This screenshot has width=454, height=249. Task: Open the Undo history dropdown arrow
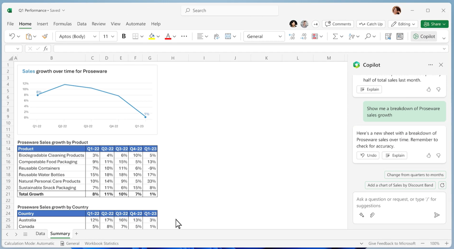[18, 37]
